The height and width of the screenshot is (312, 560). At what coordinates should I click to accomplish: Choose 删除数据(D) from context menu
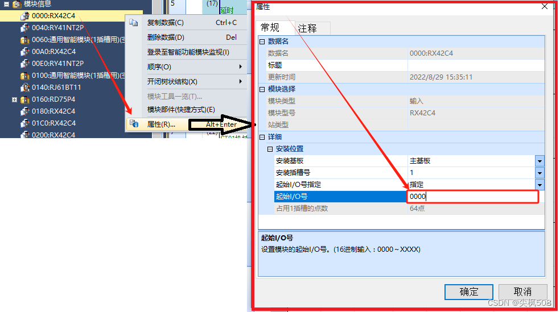(186, 38)
